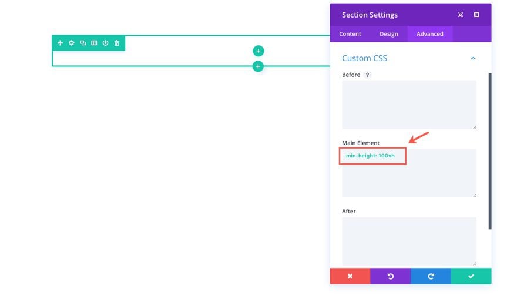
Task: Duplicate the section with clone icon
Action: 83,43
